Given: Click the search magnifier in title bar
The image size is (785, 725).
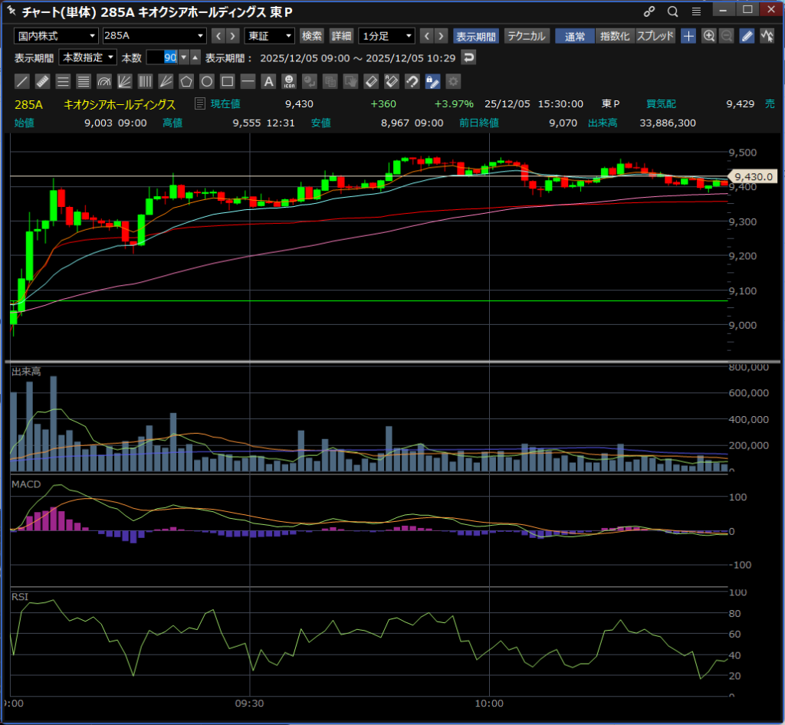Looking at the screenshot, I should point(672,11).
